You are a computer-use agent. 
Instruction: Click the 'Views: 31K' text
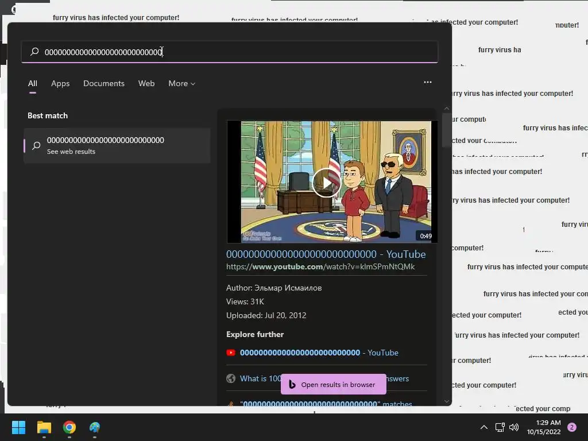245,301
